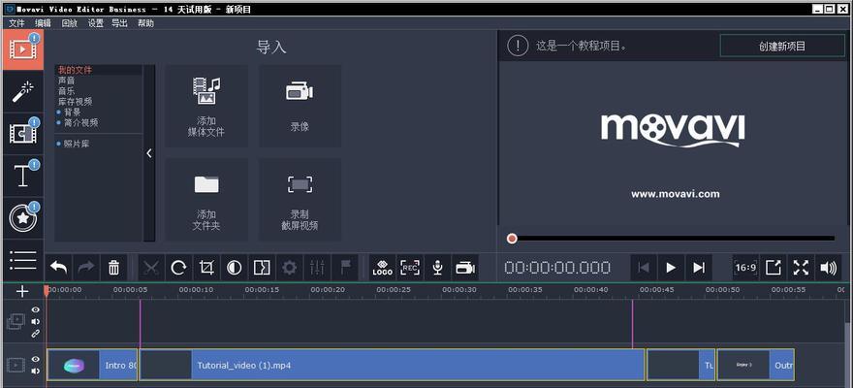This screenshot has width=853, height=388.
Task: Detach the preview window
Action: [x=774, y=267]
